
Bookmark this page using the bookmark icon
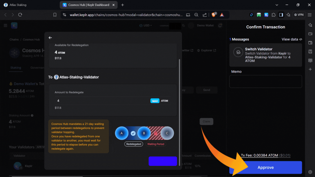[x=55, y=15]
